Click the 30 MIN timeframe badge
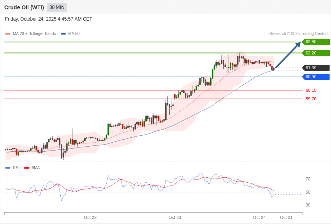 point(57,7)
